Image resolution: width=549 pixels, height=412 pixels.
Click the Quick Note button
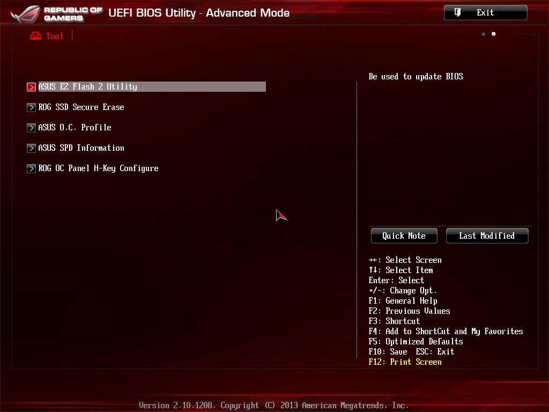[x=404, y=236]
